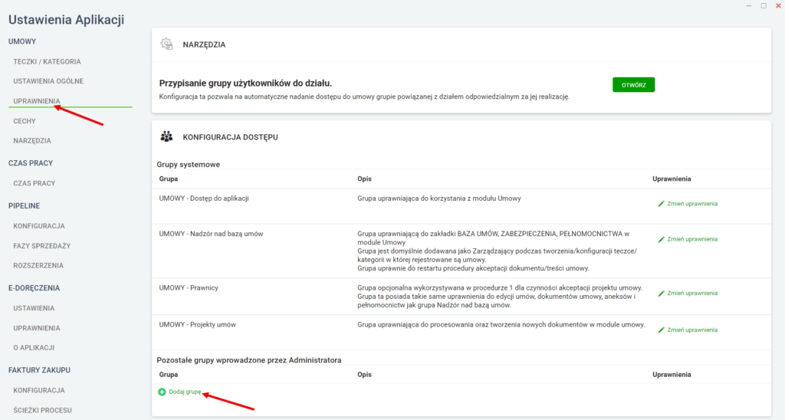Click 'Pozostałe grupy wprowadzone przez Administratora' heading
The height and width of the screenshot is (420, 785).
tap(249, 360)
